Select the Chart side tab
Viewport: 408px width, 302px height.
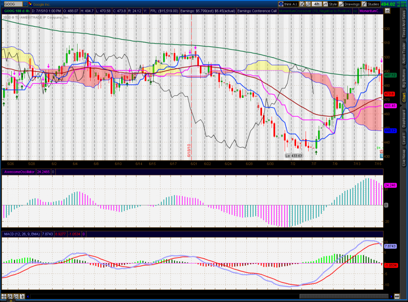click(x=404, y=97)
